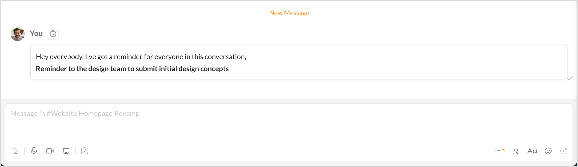This screenshot has width=578, height=167.
Task: Click the sender name "You"
Action: click(x=36, y=33)
